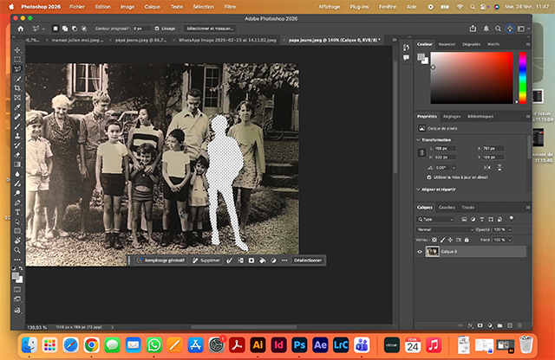Select the Zoom tool in toolbox
555x360 pixels.
tap(17, 250)
